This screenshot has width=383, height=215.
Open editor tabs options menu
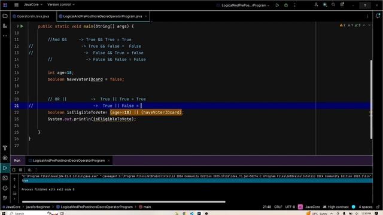pyautogui.click(x=367, y=16)
